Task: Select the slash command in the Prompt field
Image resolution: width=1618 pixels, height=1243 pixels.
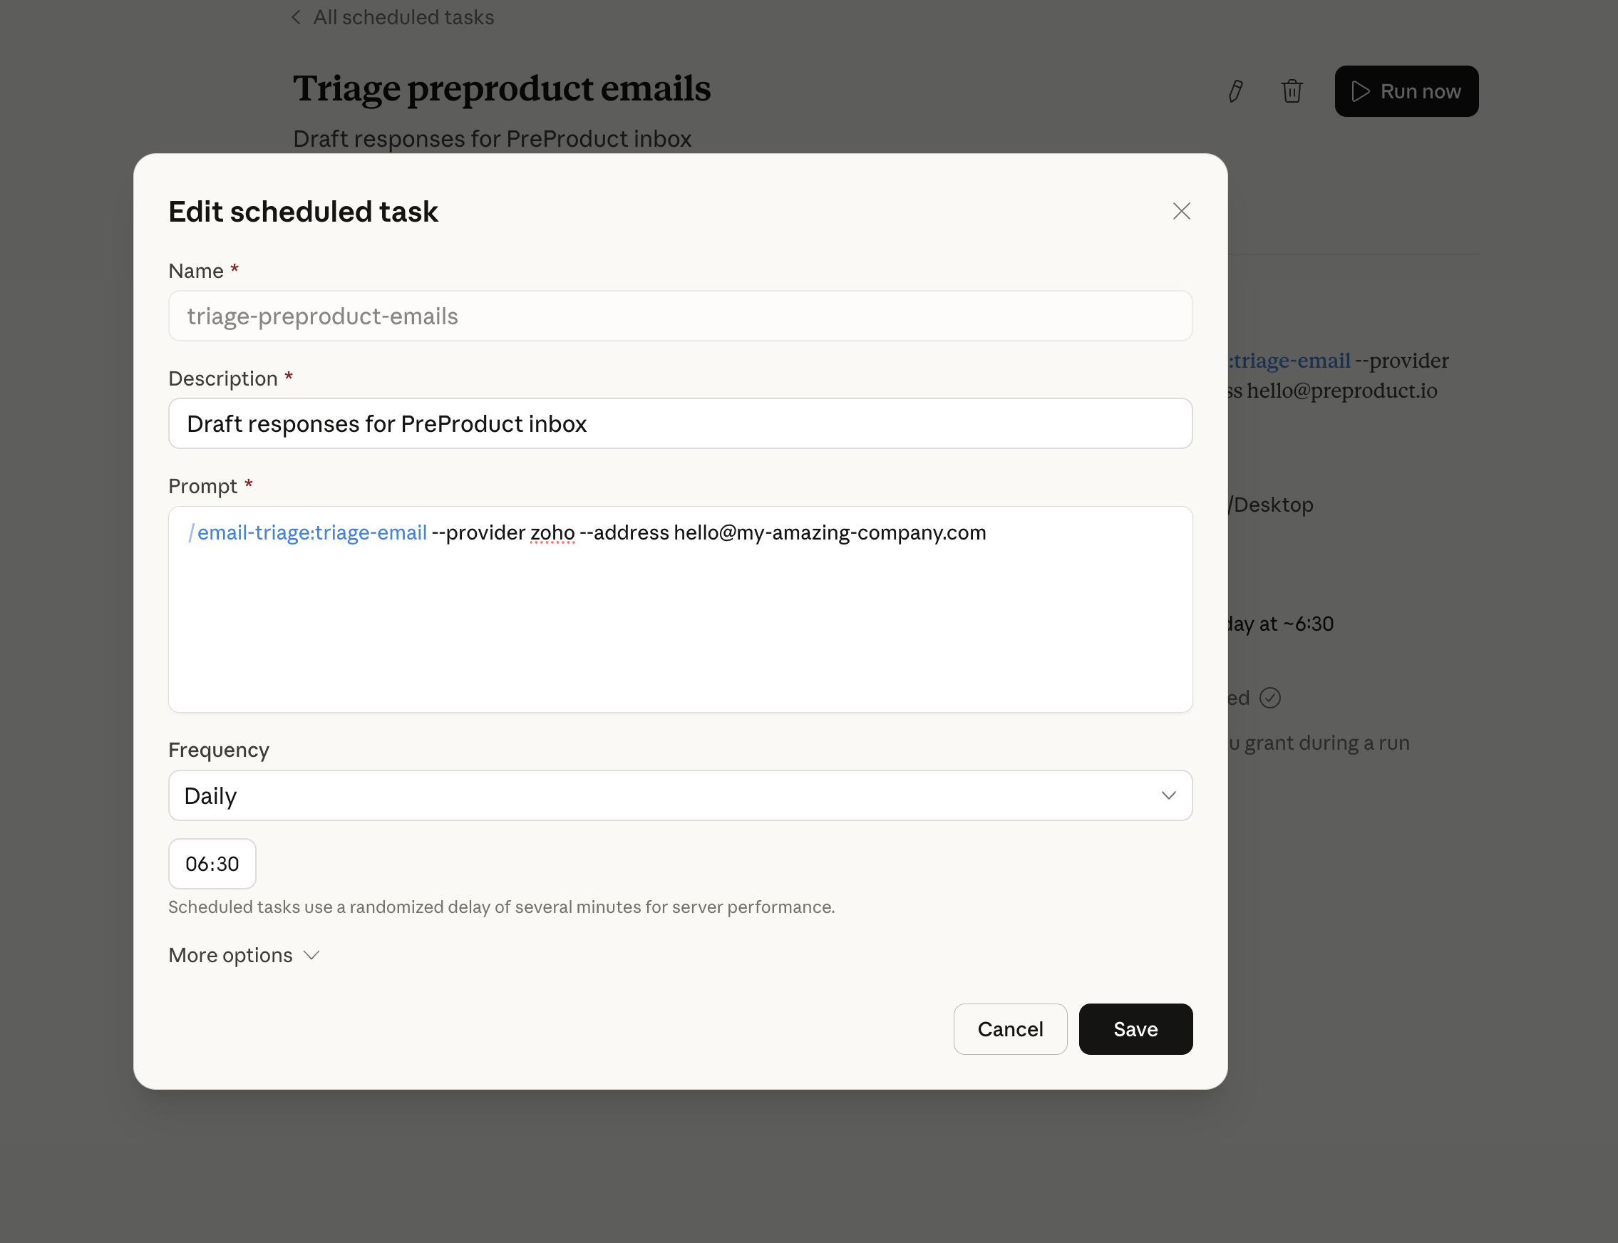Action: [x=192, y=532]
